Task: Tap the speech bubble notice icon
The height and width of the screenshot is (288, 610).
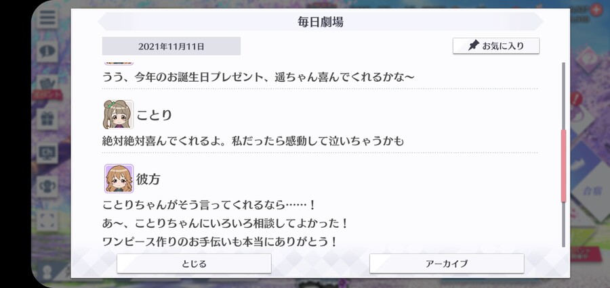Action: tap(47, 51)
